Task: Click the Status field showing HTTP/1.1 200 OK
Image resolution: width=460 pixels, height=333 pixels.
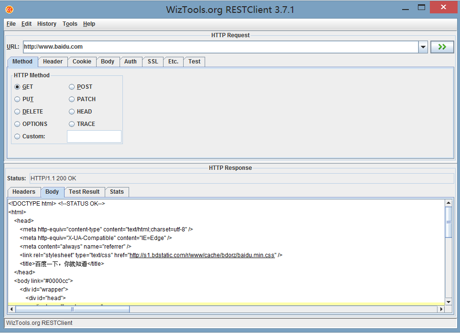Action: point(242,178)
